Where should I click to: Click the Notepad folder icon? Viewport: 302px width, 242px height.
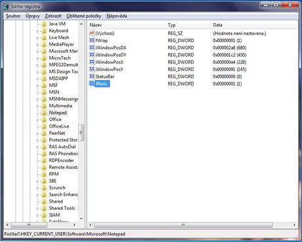pyautogui.click(x=44, y=112)
